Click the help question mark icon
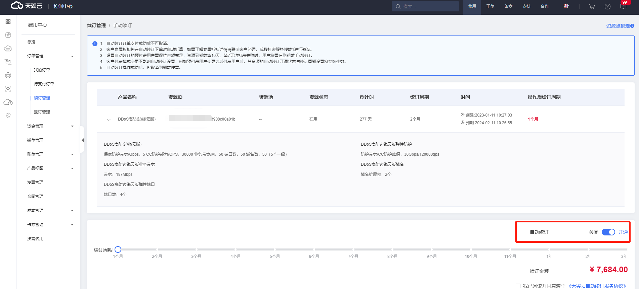This screenshot has height=289, width=639. click(x=607, y=6)
